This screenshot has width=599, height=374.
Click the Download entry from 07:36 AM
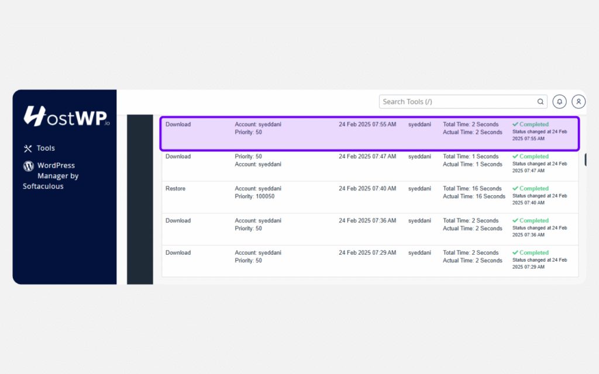point(178,221)
